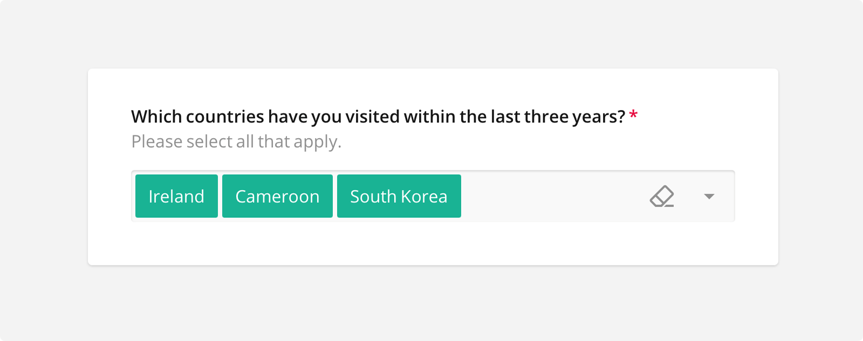Image resolution: width=863 pixels, height=341 pixels.
Task: Select the 'Please select all that apply' hint
Action: [236, 141]
